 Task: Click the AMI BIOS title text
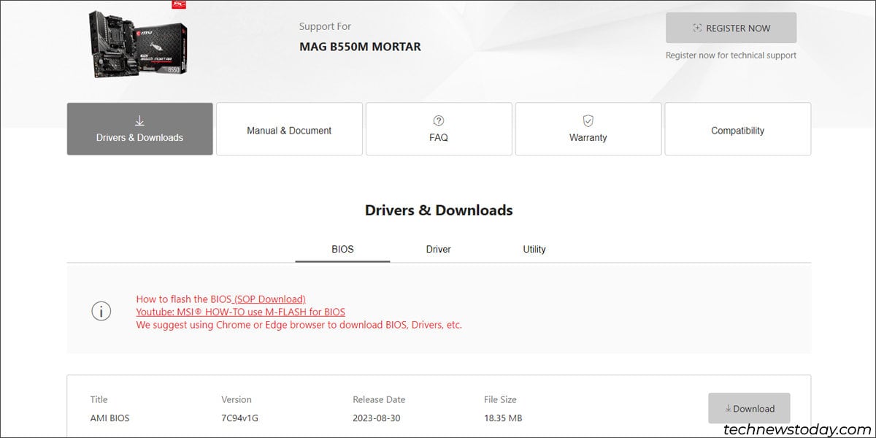(109, 418)
